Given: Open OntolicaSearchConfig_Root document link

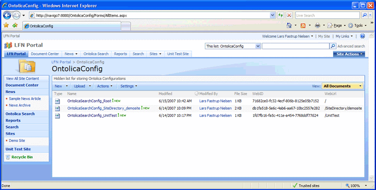Looking at the screenshot, I should (89, 101).
